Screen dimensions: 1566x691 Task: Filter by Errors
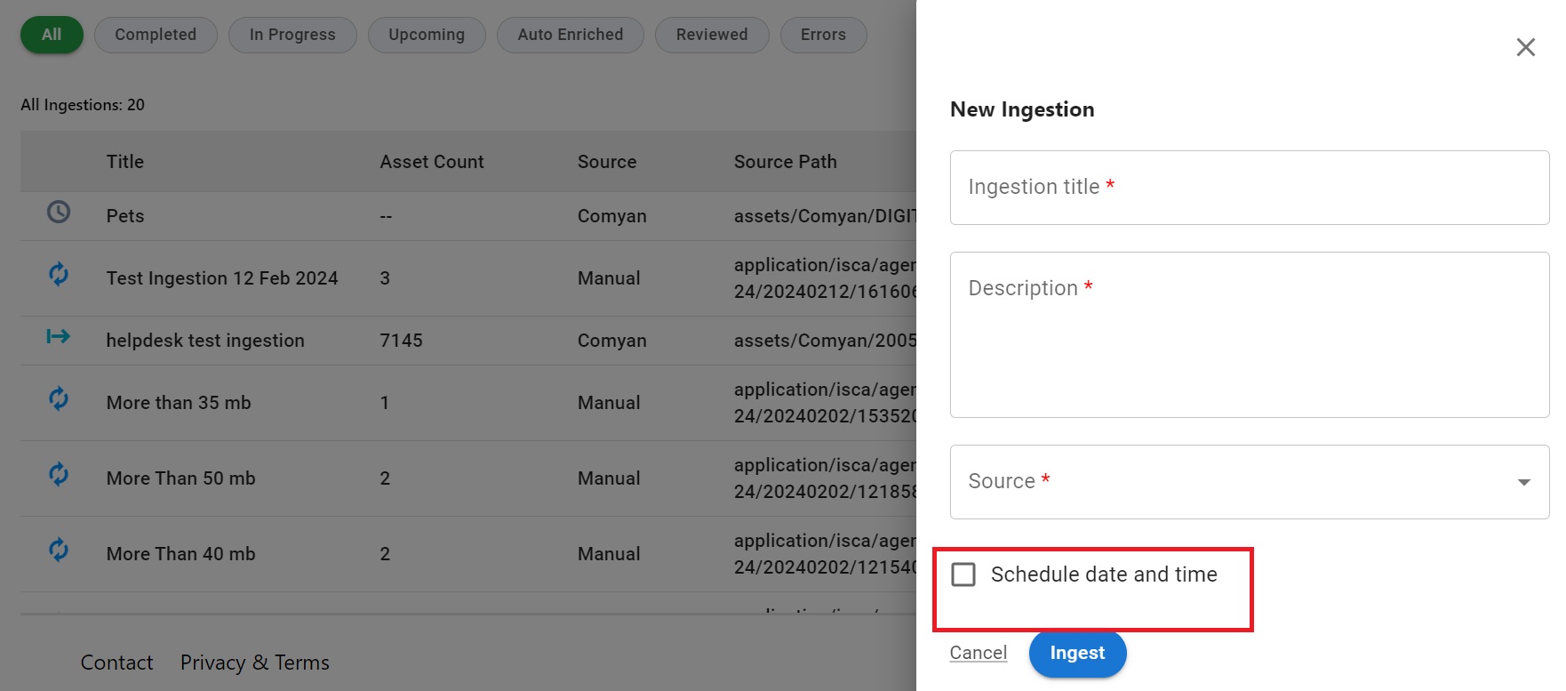coord(823,35)
